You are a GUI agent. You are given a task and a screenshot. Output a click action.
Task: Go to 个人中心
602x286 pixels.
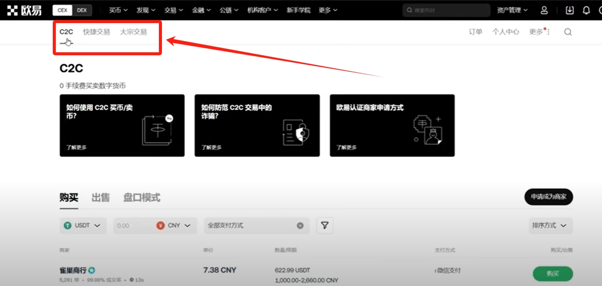[505, 32]
